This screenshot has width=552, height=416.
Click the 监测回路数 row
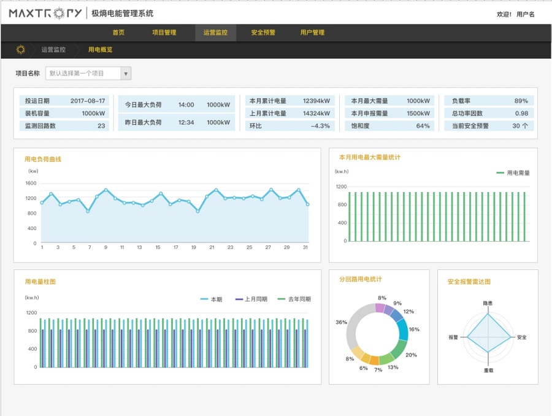pyautogui.click(x=64, y=126)
